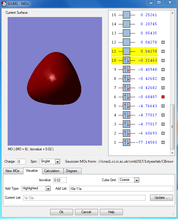178x219 pixels.
Task: Open the Cube Grid dropdown showing Coarse
Action: (x=129, y=180)
